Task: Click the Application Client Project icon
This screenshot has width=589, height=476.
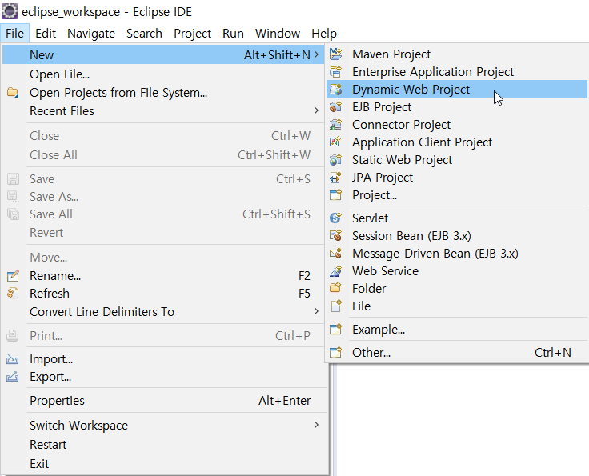Action: coord(335,142)
